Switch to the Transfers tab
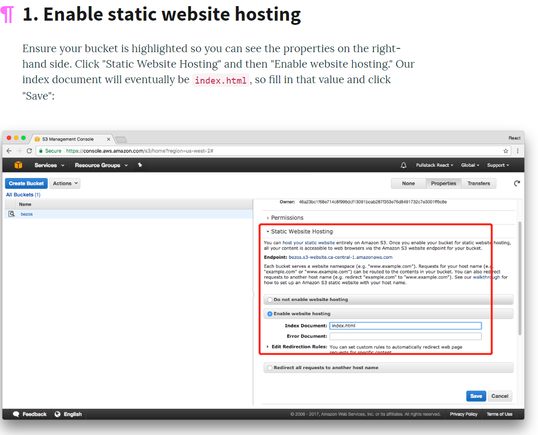This screenshot has width=538, height=435. pos(479,184)
